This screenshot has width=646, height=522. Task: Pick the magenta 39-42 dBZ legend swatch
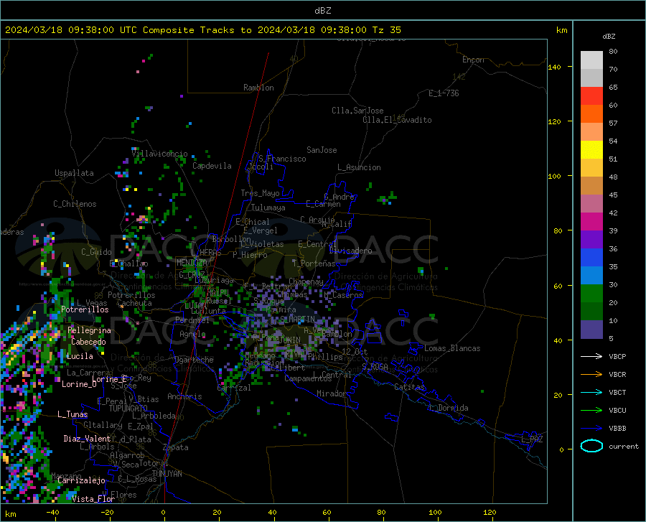coord(591,222)
